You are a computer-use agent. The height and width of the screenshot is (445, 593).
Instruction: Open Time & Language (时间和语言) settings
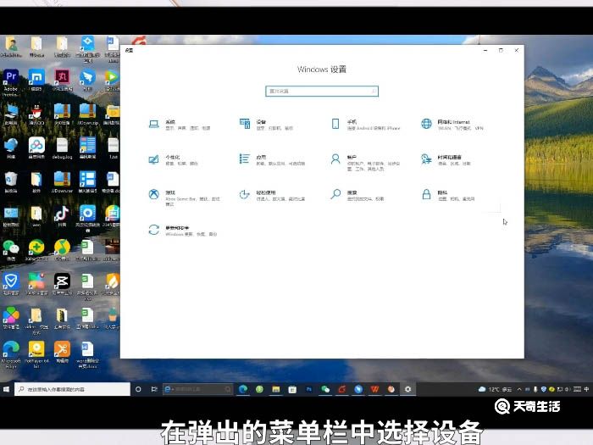coord(446,159)
